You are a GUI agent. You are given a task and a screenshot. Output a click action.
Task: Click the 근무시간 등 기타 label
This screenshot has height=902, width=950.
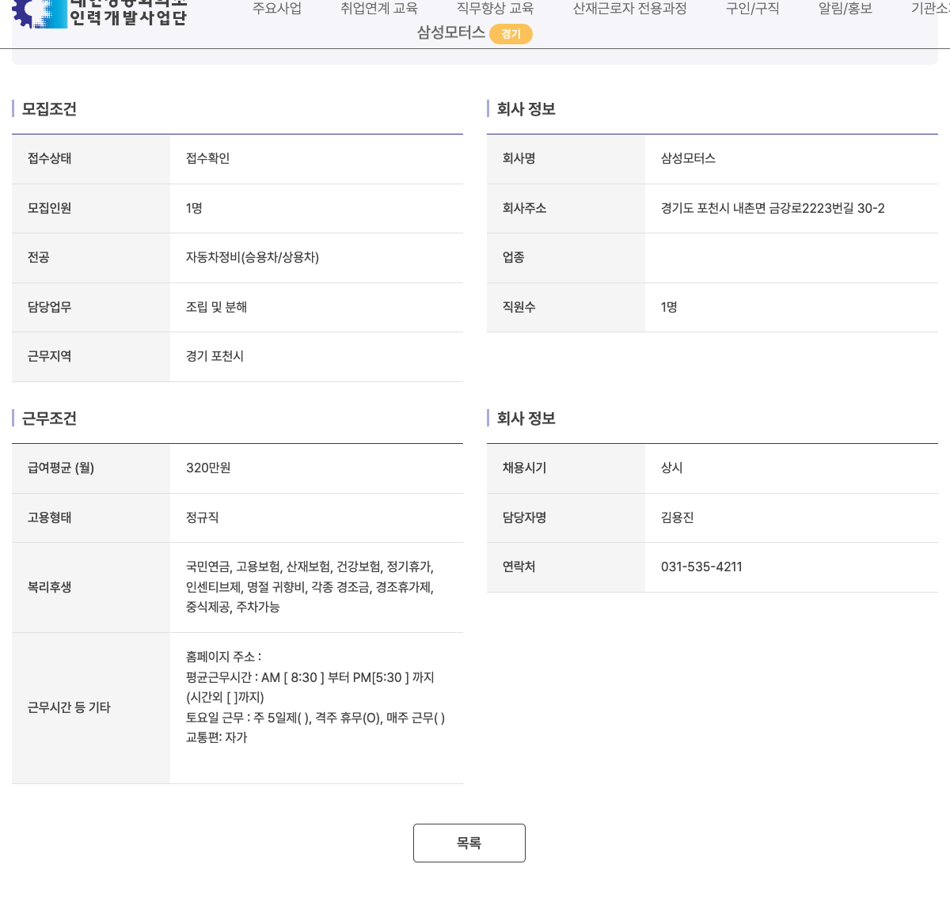coord(69,707)
